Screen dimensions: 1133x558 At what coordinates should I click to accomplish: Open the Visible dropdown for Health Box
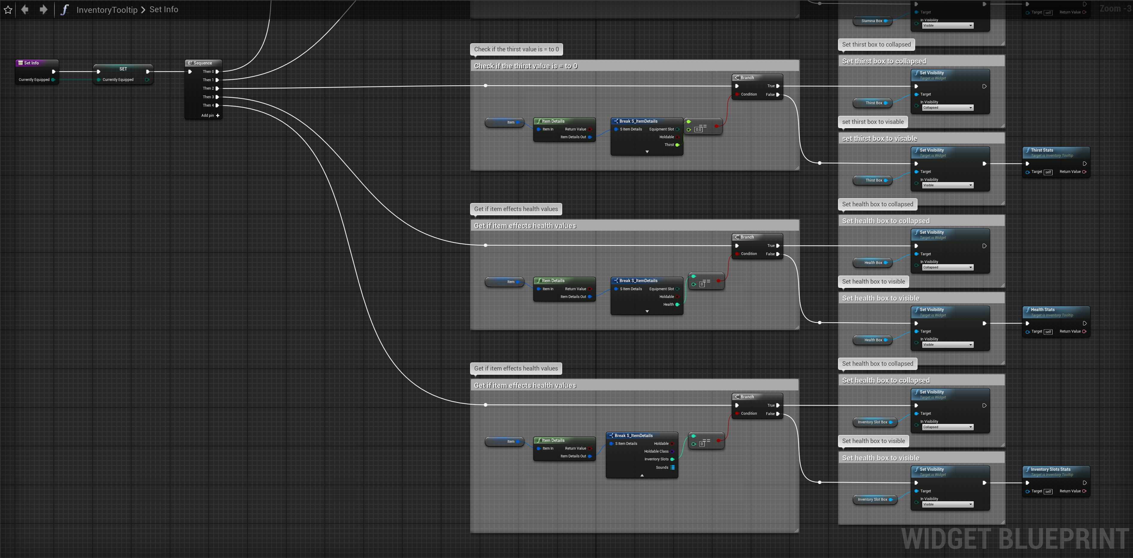947,345
